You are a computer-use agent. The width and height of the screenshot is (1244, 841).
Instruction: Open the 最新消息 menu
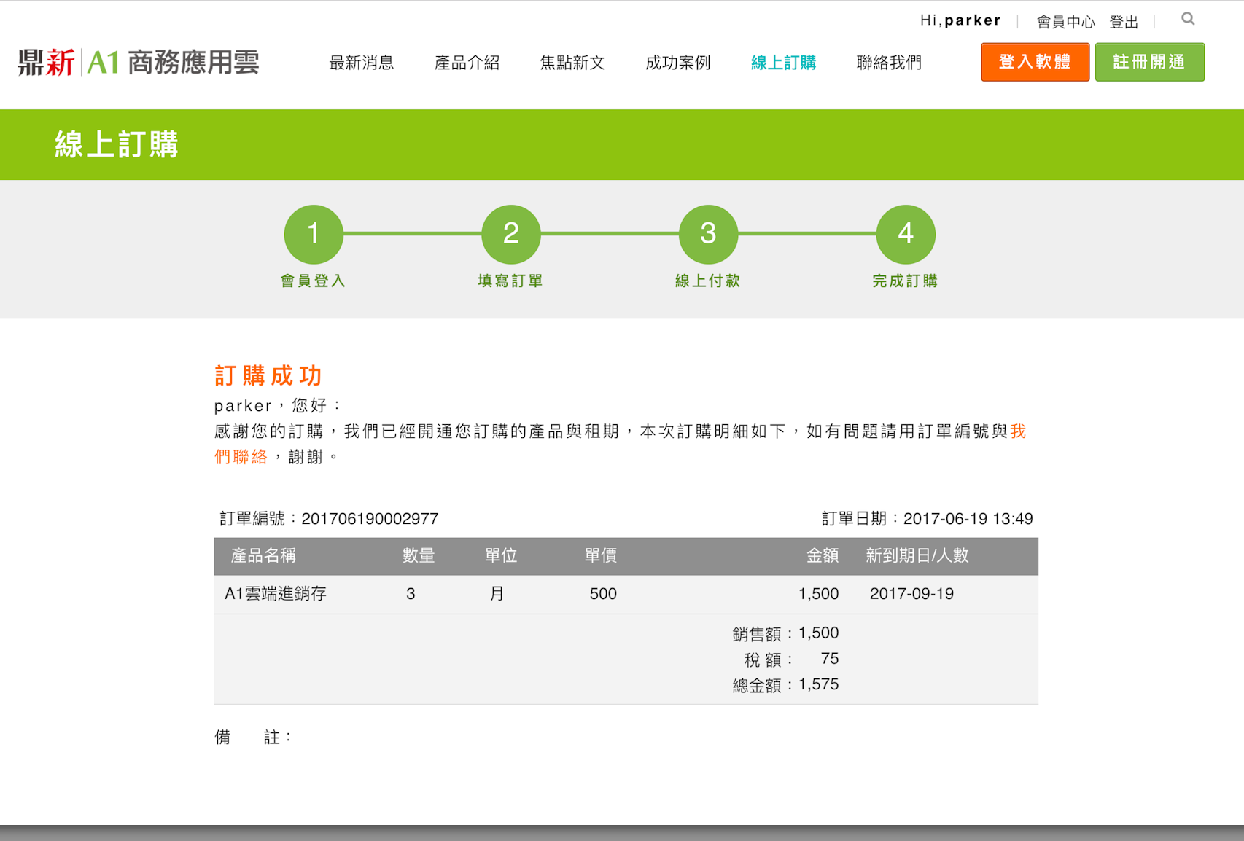362,63
